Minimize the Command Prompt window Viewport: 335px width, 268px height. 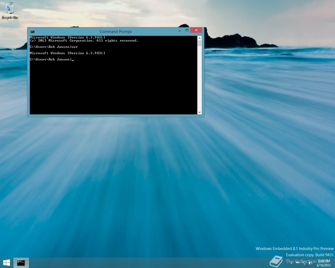tap(180, 30)
